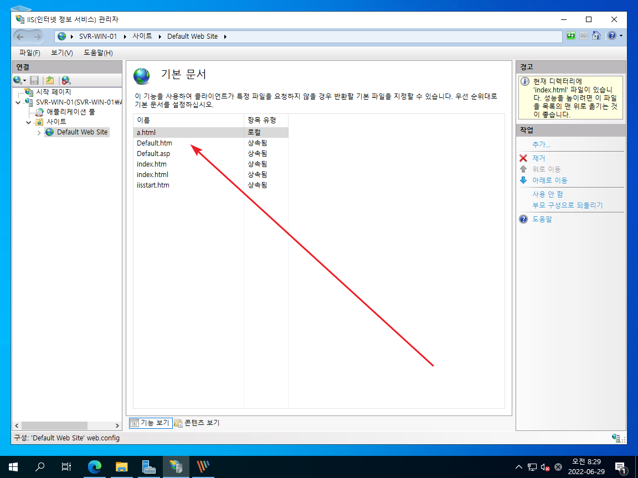Image resolution: width=638 pixels, height=478 pixels.
Task: Open the Help question-mark icon in toolbar
Action: point(612,36)
